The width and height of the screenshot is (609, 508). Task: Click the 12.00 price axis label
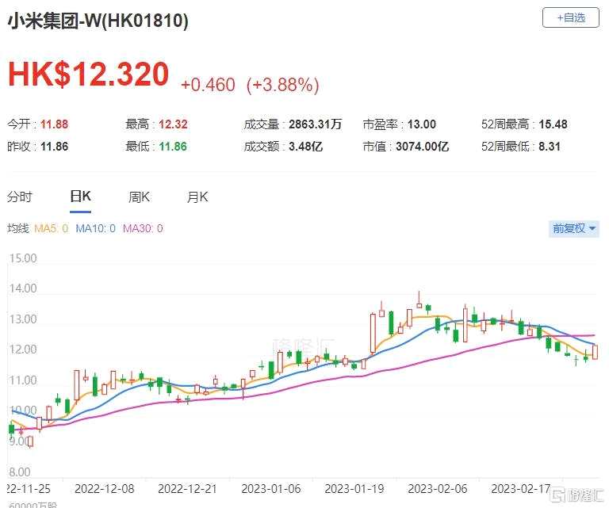[x=23, y=349]
